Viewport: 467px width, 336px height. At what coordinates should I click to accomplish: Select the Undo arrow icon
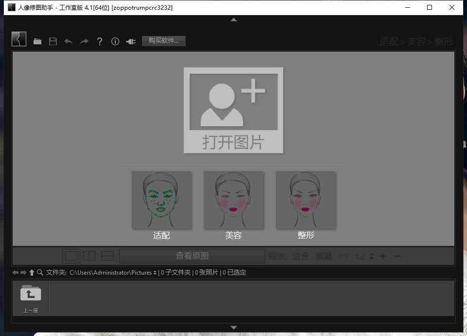(69, 41)
